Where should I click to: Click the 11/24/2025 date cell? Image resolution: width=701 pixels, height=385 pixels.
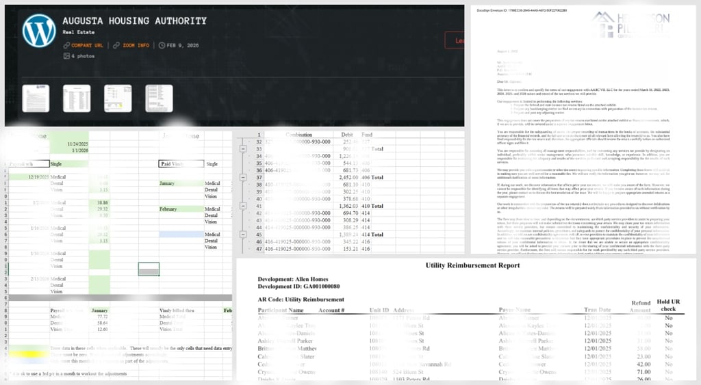coord(69,144)
